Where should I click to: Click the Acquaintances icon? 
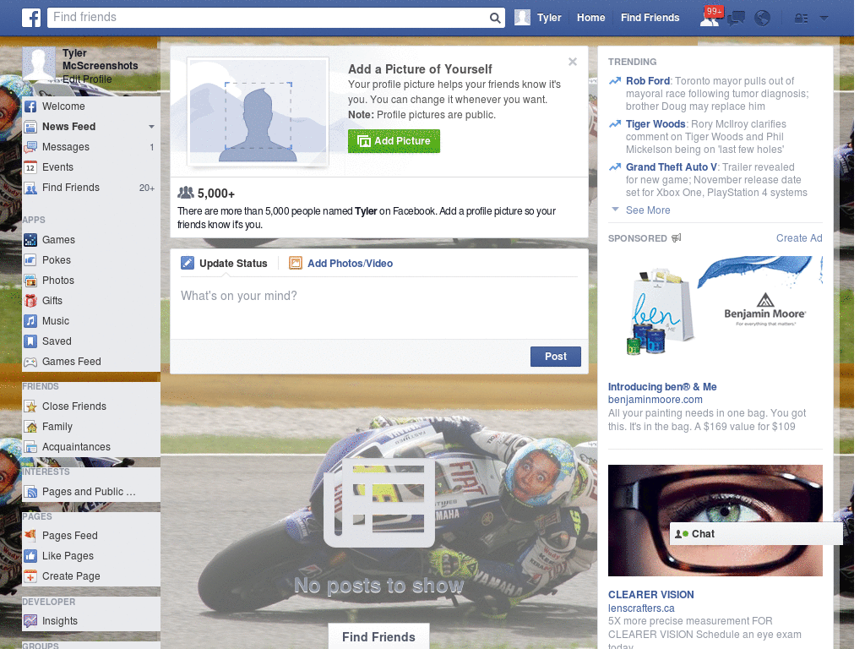tap(30, 447)
